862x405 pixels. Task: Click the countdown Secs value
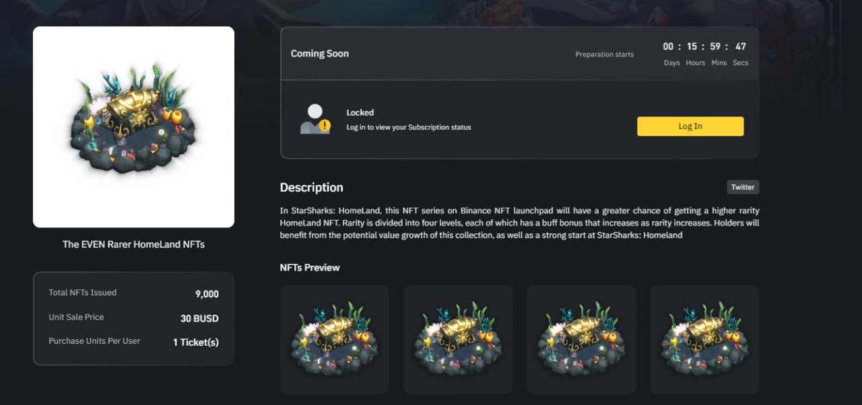[741, 46]
